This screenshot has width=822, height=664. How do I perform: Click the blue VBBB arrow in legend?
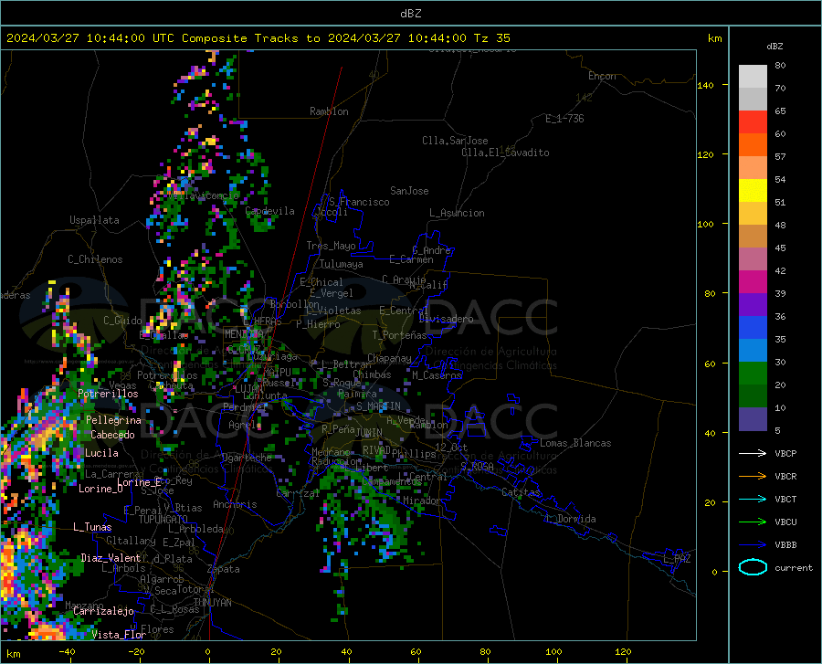click(x=753, y=545)
